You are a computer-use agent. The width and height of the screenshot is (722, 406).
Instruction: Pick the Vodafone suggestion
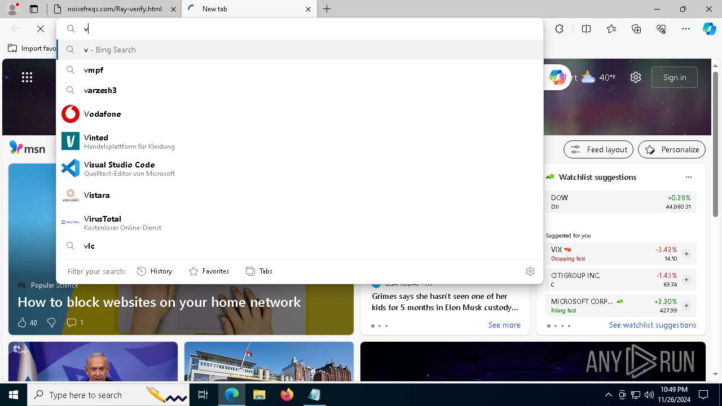click(x=300, y=114)
